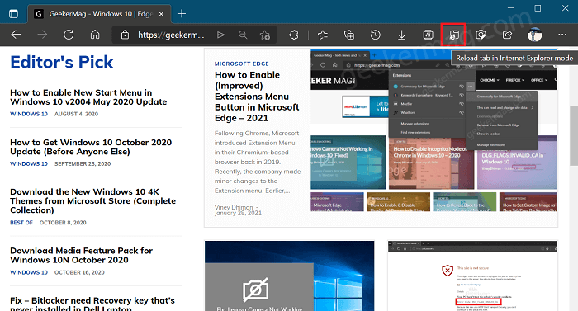View site information lock icon

pos(125,35)
